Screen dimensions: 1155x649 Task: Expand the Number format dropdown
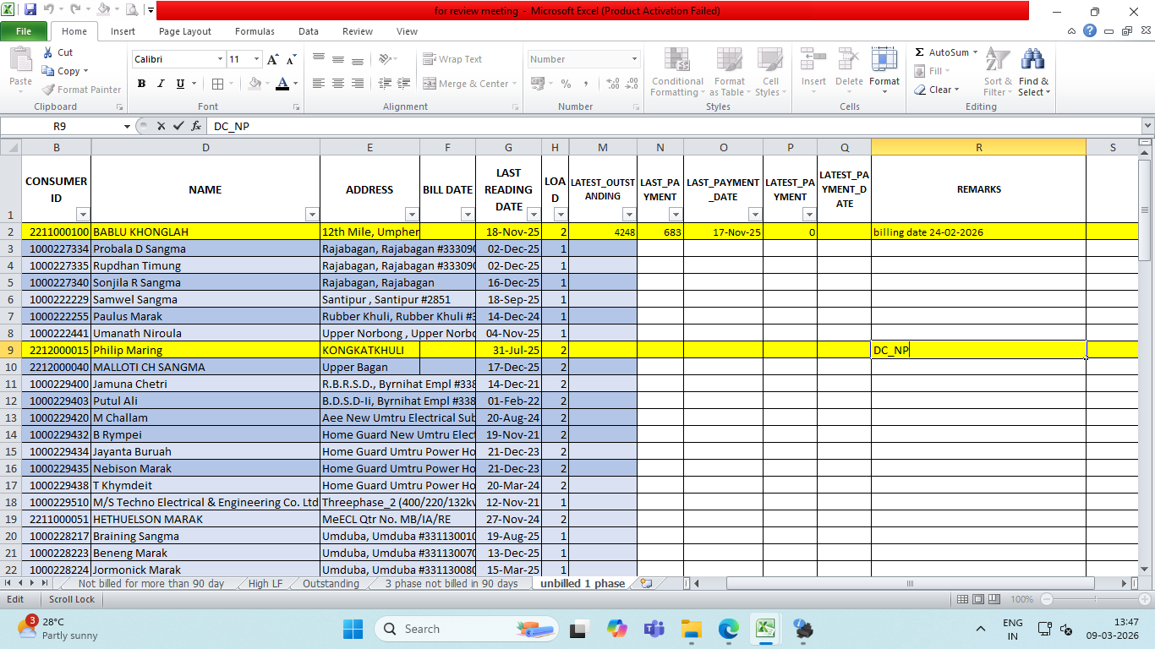click(634, 59)
